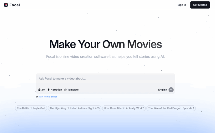Click the Focal wordmark text in header
Image resolution: width=215 pixels, height=133 pixels.
(15, 5)
